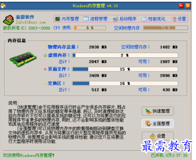Click the CPU 使用 progress bar
The height and width of the screenshot is (160, 196).
pos(90,28)
